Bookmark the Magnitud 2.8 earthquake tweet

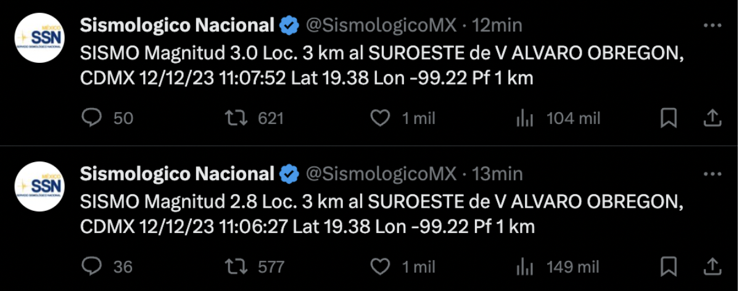669,266
